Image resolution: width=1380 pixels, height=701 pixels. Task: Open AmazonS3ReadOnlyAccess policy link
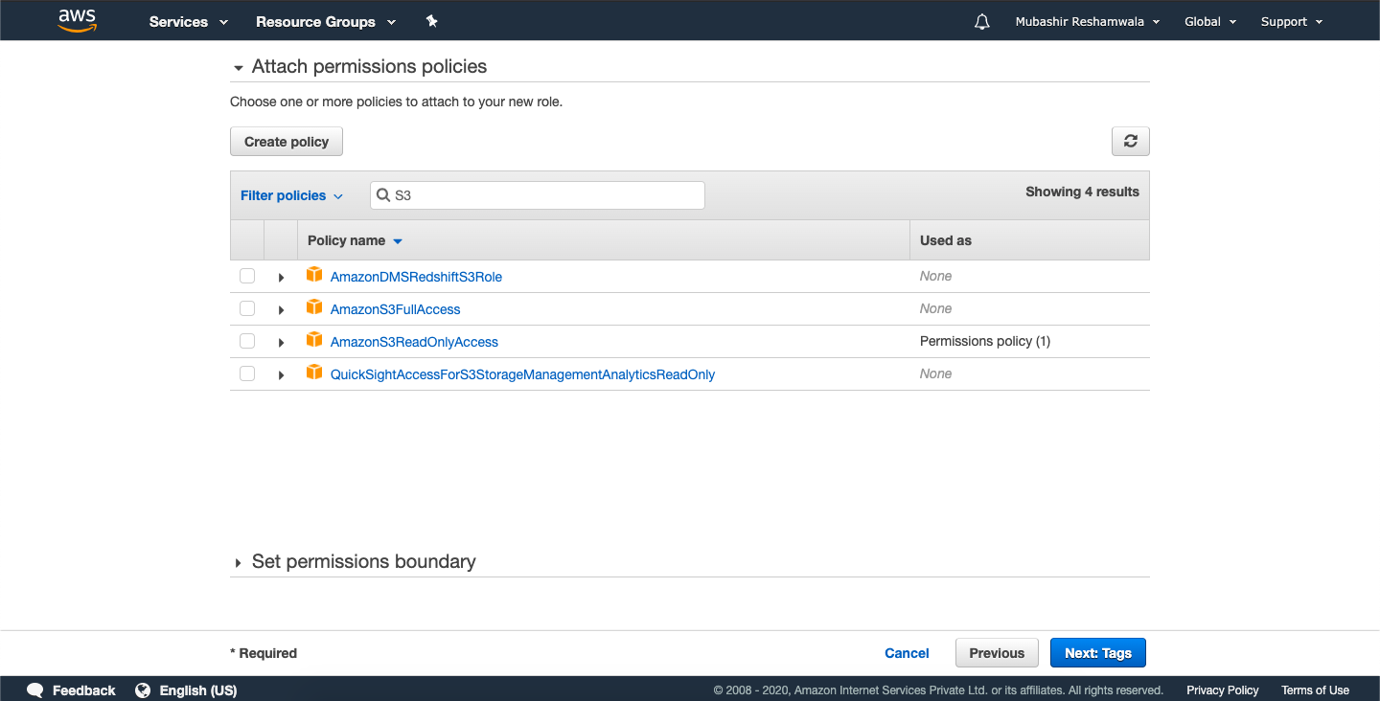pyautogui.click(x=414, y=342)
